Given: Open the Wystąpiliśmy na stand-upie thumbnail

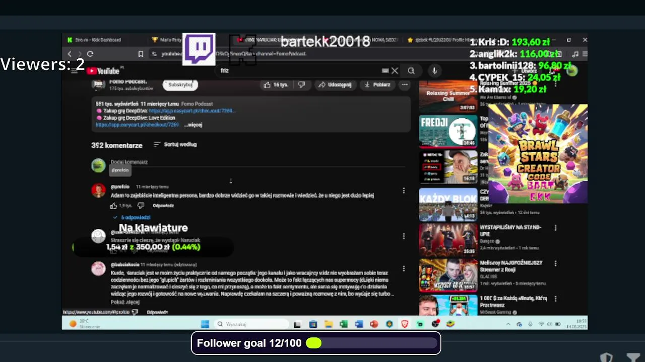Looking at the screenshot, I should [x=448, y=240].
